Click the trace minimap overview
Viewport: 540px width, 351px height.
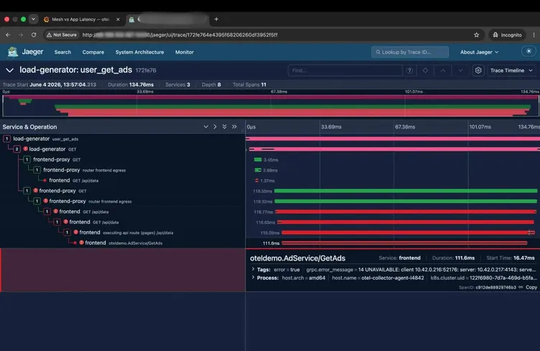pos(270,106)
